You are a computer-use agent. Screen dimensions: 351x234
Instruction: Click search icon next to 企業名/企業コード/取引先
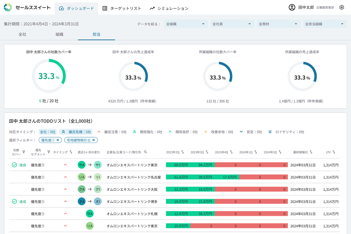point(146,152)
